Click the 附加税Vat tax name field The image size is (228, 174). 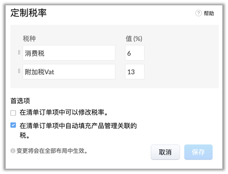(69, 72)
